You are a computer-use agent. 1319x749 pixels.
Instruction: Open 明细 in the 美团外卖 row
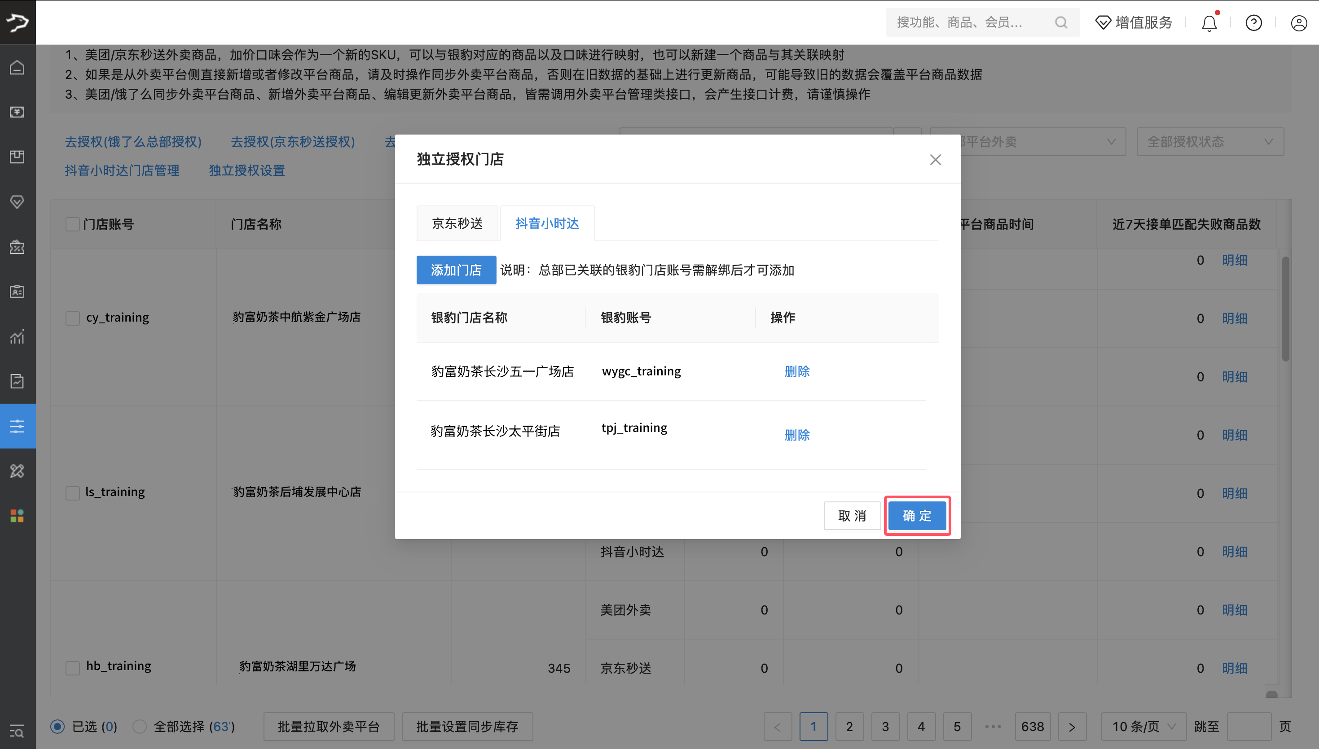click(1235, 610)
